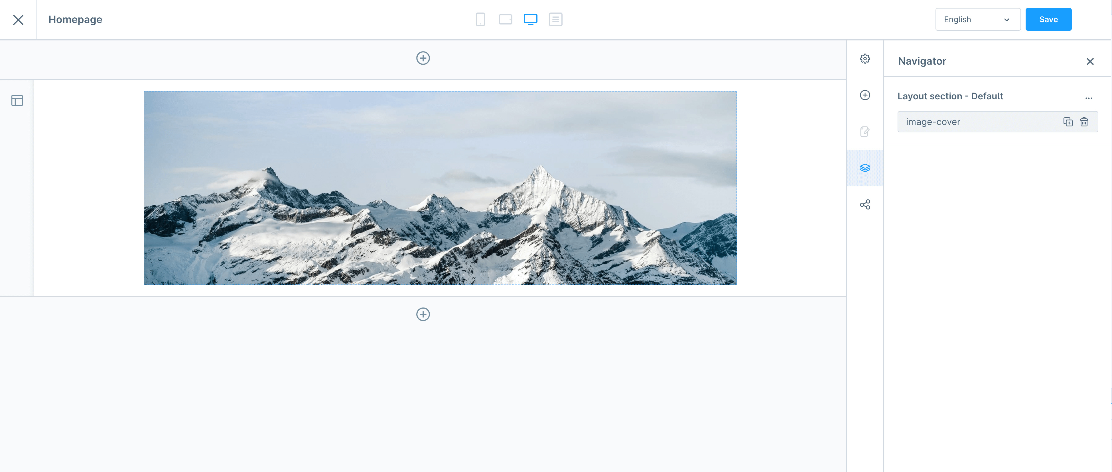Image resolution: width=1112 pixels, height=472 pixels.
Task: Open Layout section options ellipsis menu
Action: pyautogui.click(x=1088, y=98)
